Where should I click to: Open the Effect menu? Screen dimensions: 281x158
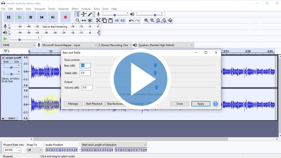[x=75, y=9]
